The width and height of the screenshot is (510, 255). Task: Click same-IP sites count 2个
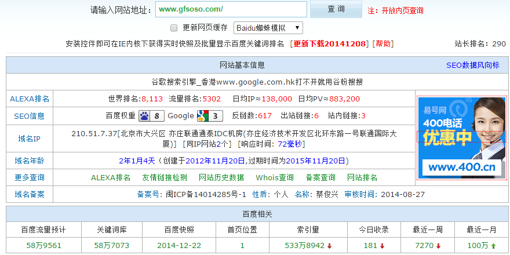[223, 144]
